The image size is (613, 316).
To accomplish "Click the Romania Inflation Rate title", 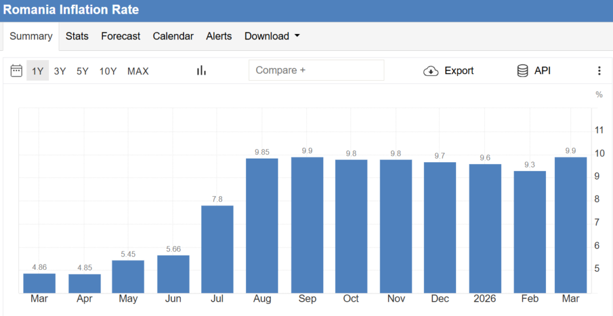I will click(x=71, y=10).
